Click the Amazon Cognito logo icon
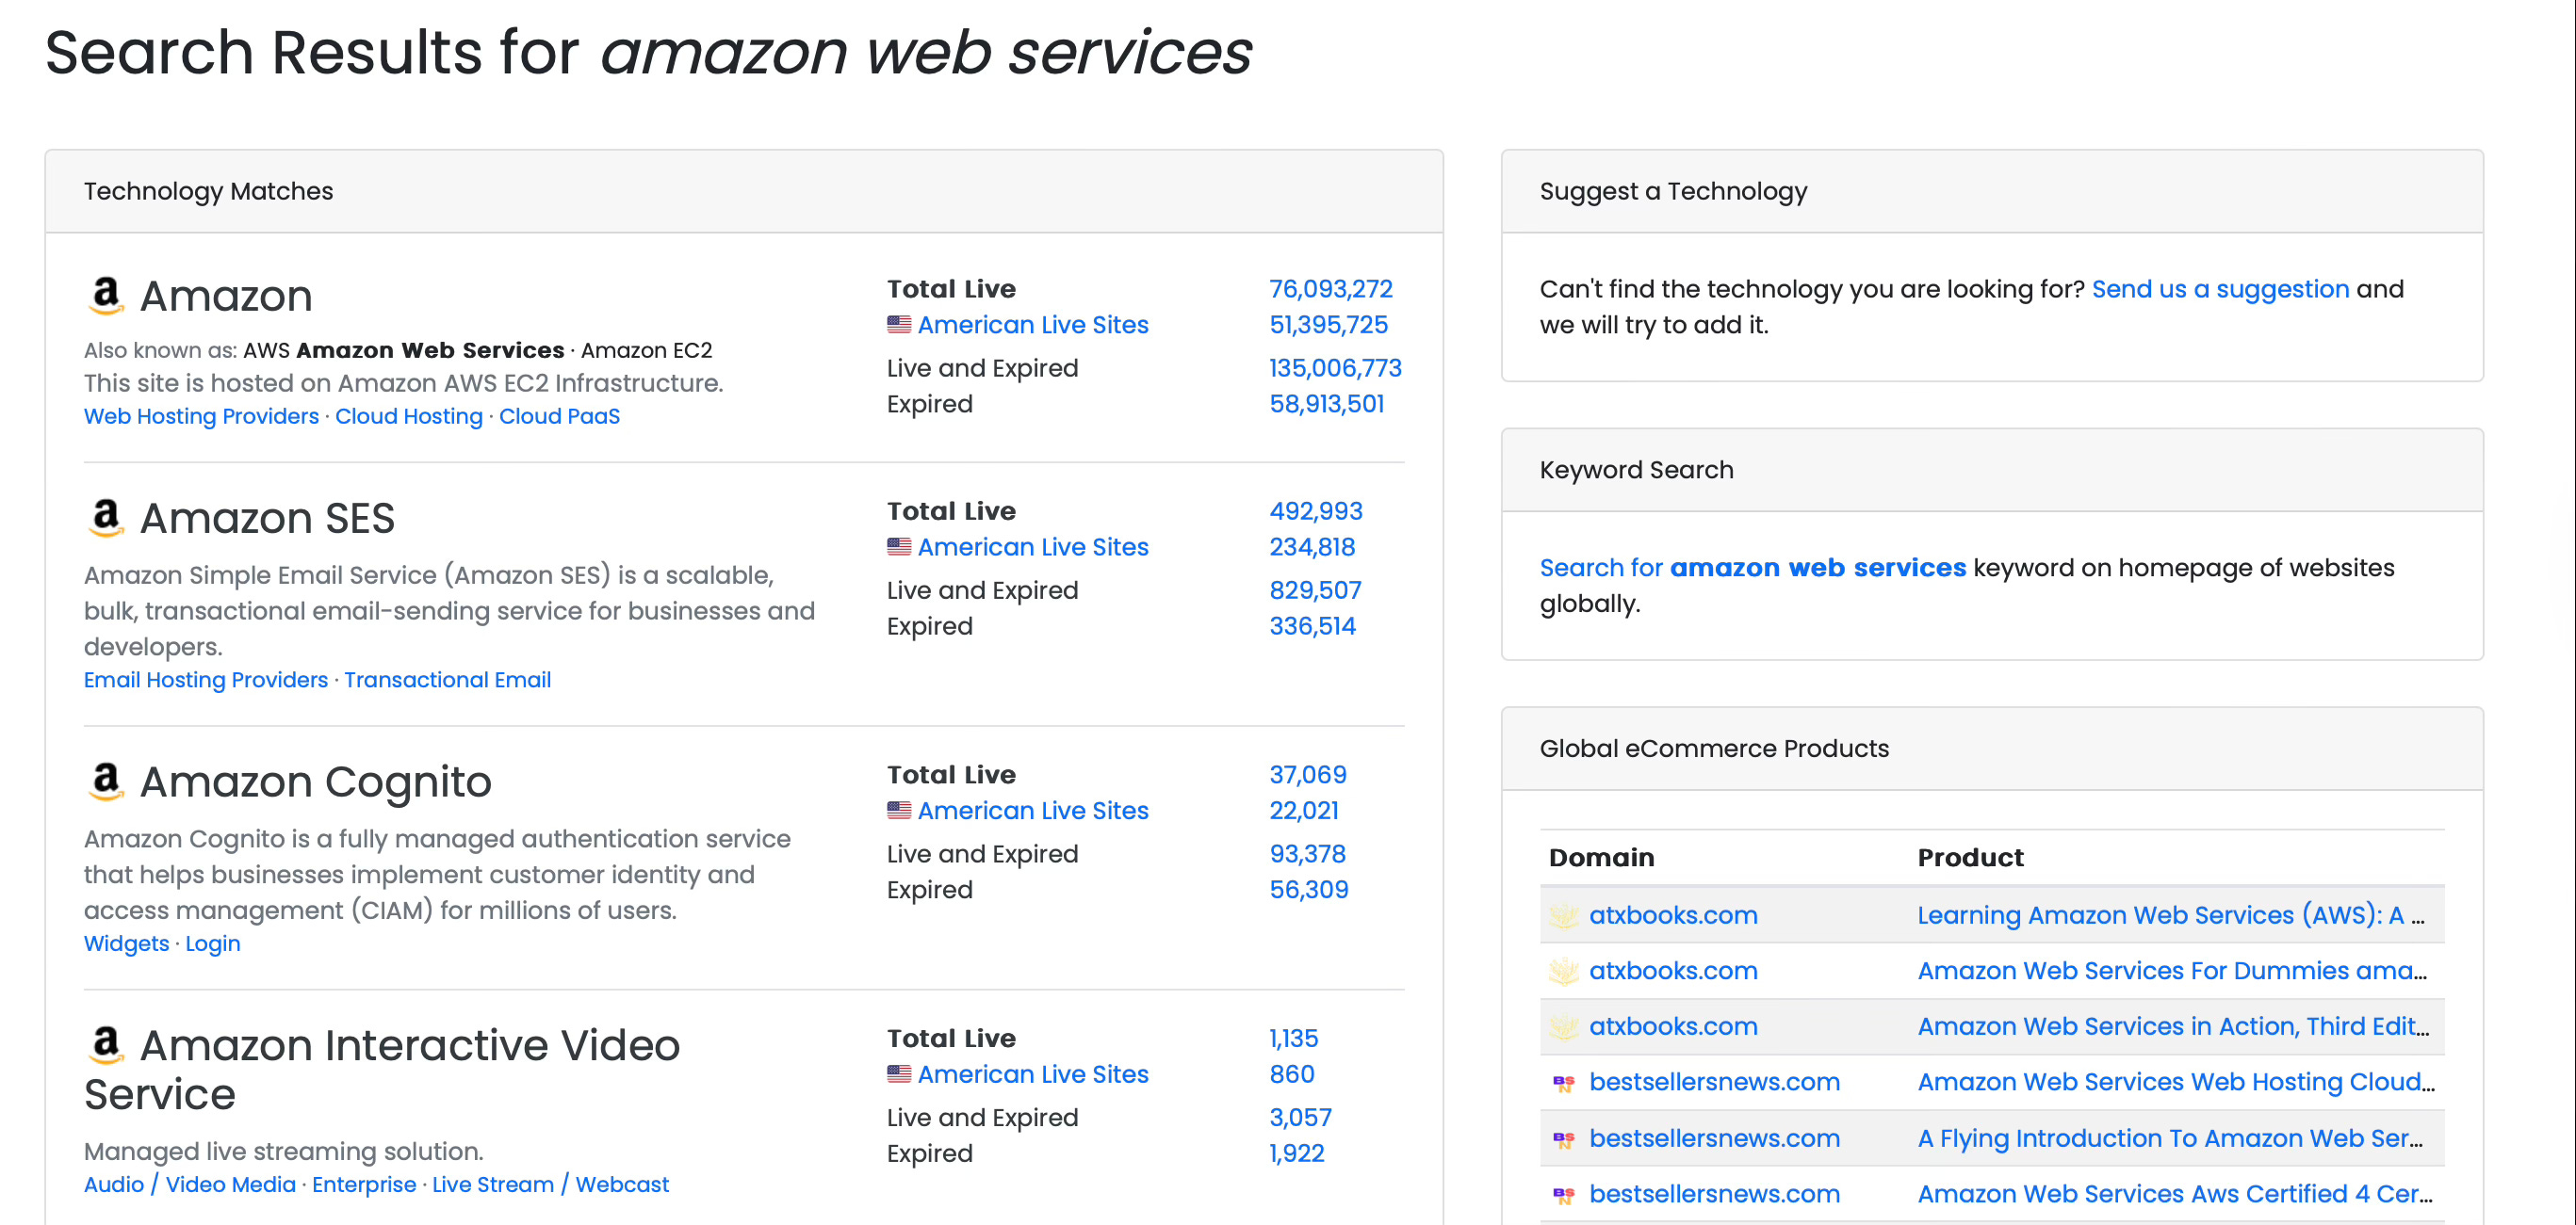The width and height of the screenshot is (2576, 1225). tap(105, 782)
